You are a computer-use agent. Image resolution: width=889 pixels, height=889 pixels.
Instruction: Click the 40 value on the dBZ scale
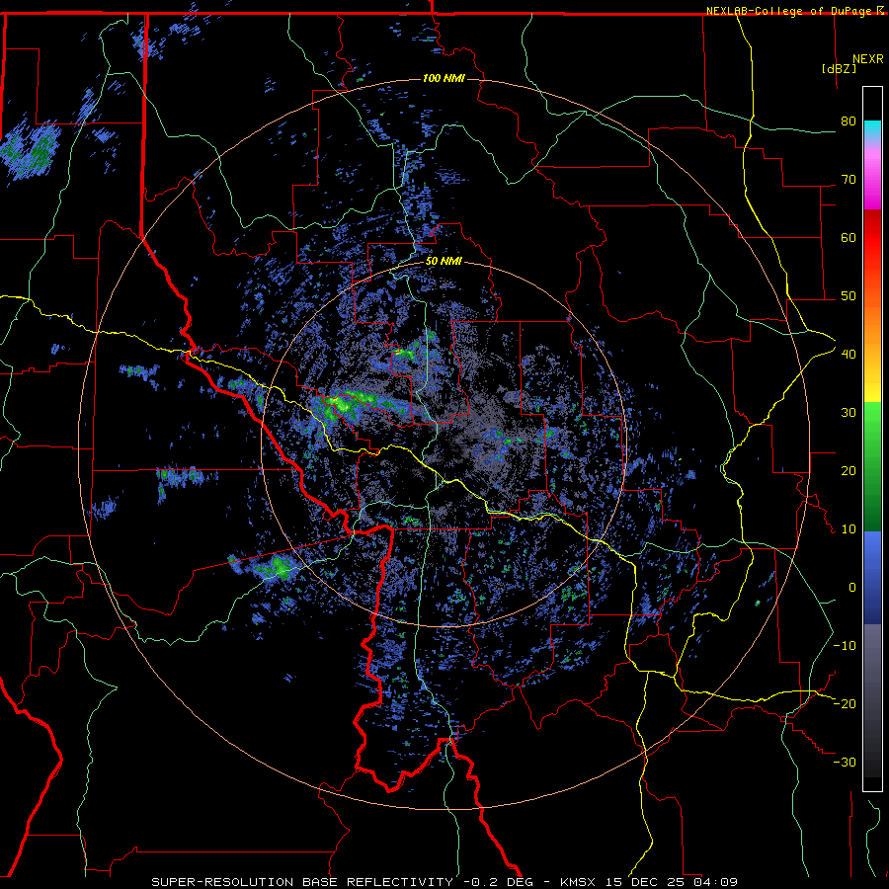pos(849,354)
